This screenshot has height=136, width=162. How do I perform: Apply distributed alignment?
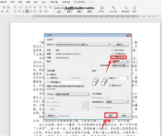point(31,11)
